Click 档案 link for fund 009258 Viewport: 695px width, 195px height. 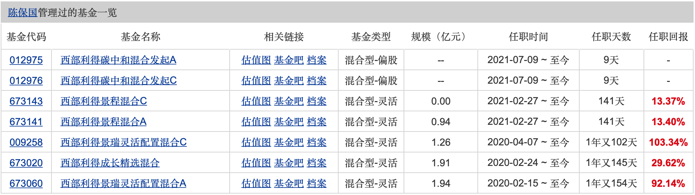pos(317,142)
